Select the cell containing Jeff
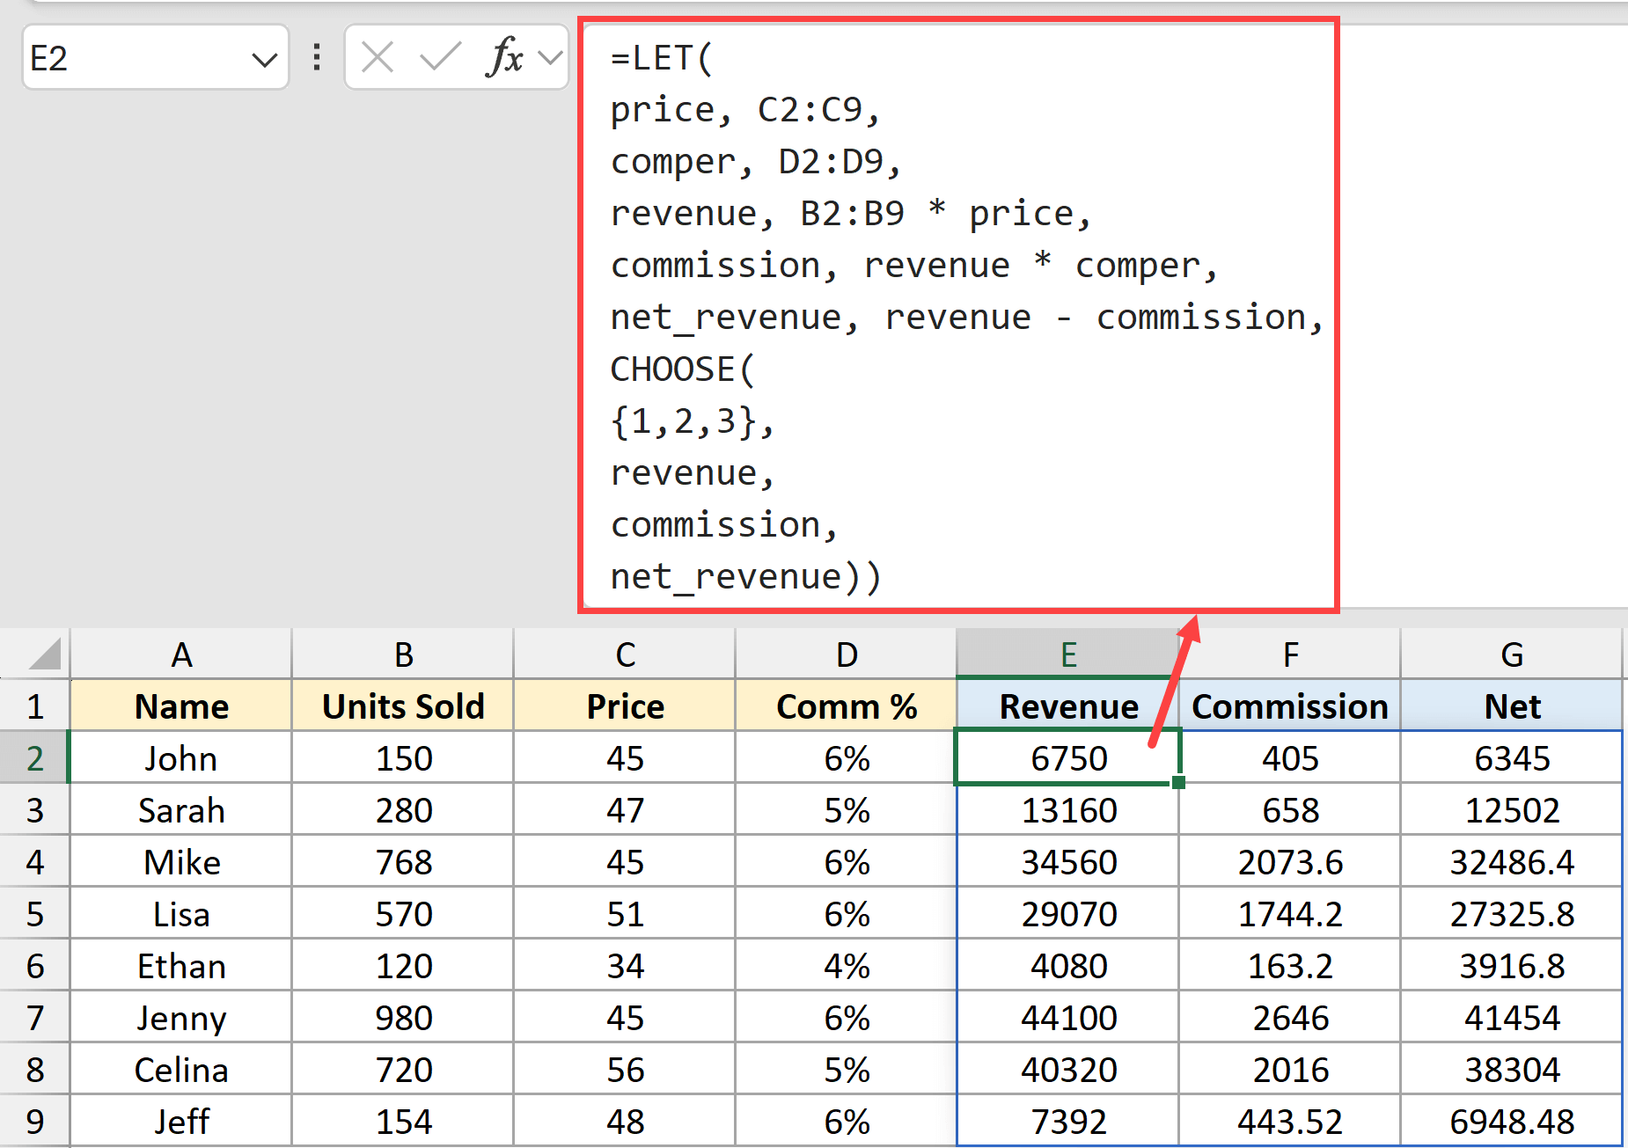Screen dimensions: 1628x1148 tap(181, 1121)
